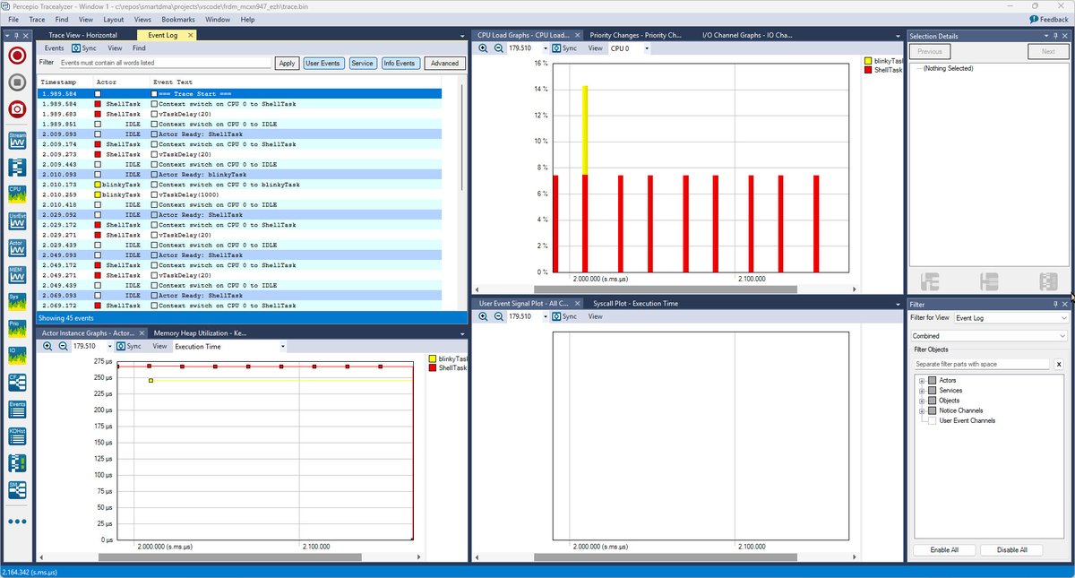
Task: Expand the Actors tree node
Action: [922, 381]
